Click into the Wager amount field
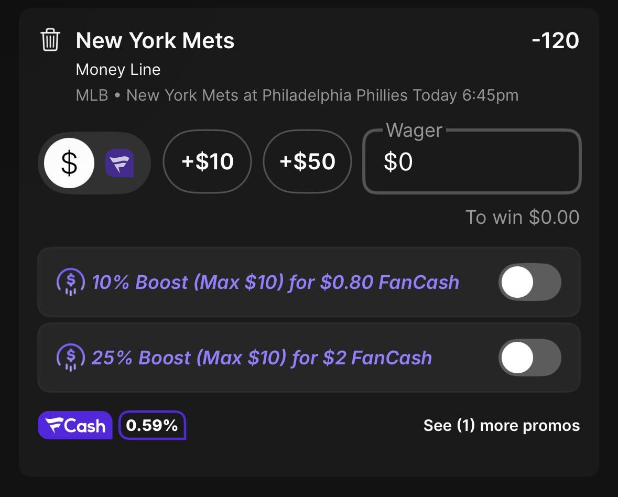The width and height of the screenshot is (618, 497). 472,161
